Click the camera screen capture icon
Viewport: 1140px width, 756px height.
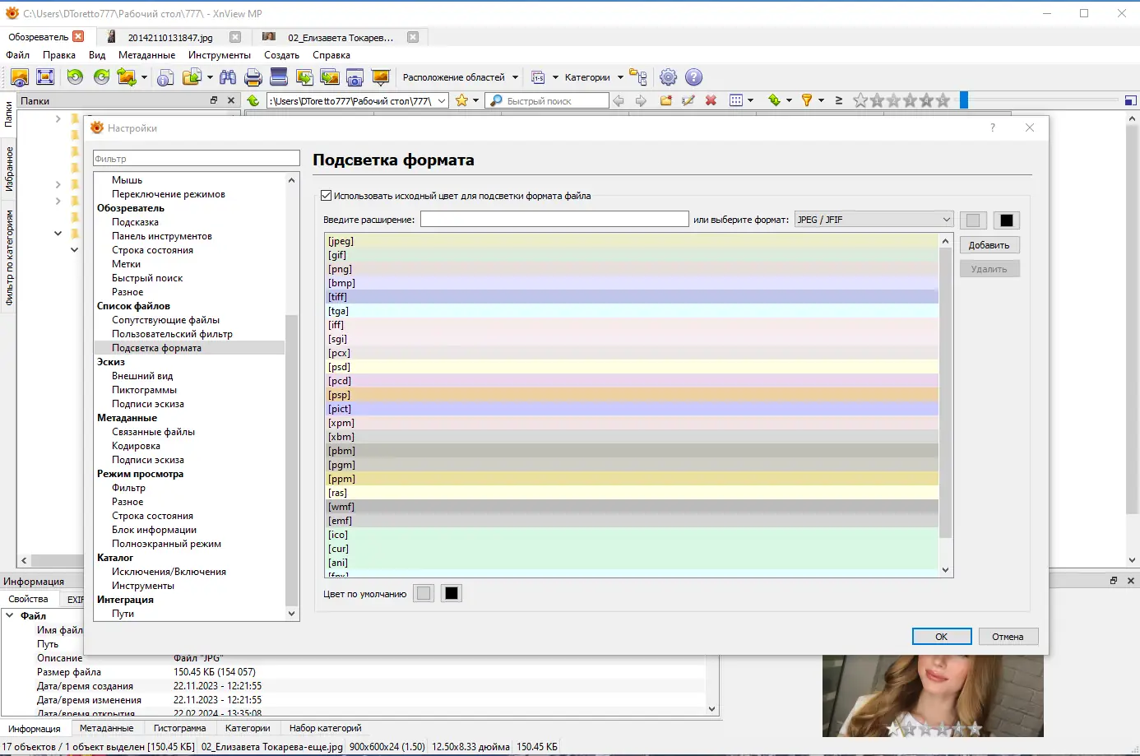coord(355,77)
